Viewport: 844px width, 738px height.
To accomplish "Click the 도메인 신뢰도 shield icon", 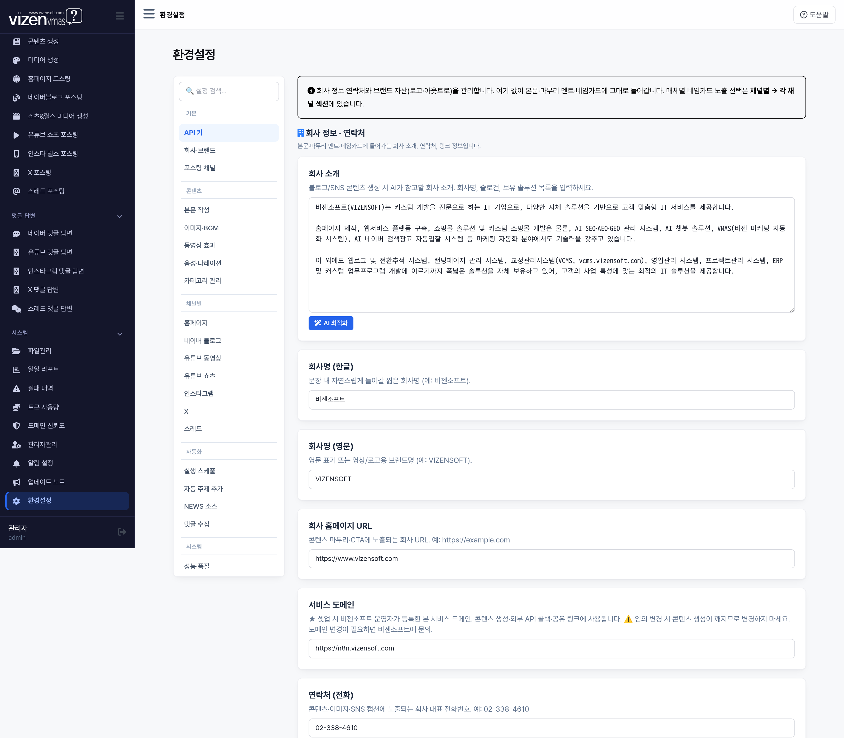I will pyautogui.click(x=16, y=426).
